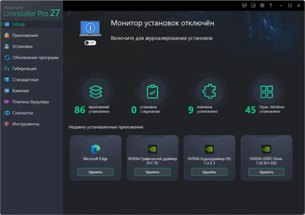Viewport: 305px width, 215px height.
Task: Open the Приложения section
Action: (31, 35)
